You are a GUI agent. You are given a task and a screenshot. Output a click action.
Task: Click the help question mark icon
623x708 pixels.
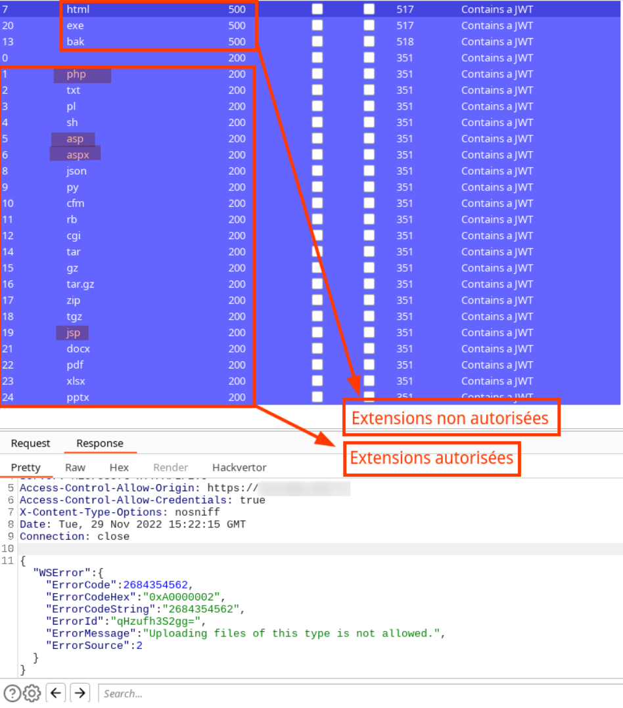12,693
